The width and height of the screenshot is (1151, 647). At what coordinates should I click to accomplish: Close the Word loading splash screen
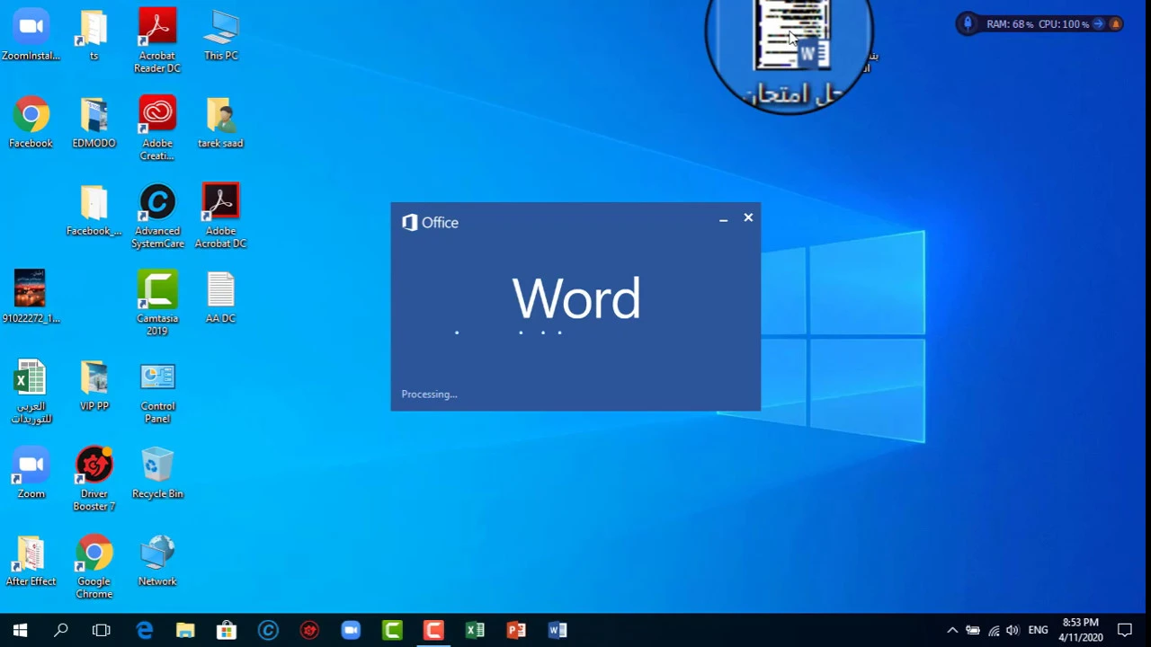point(748,217)
